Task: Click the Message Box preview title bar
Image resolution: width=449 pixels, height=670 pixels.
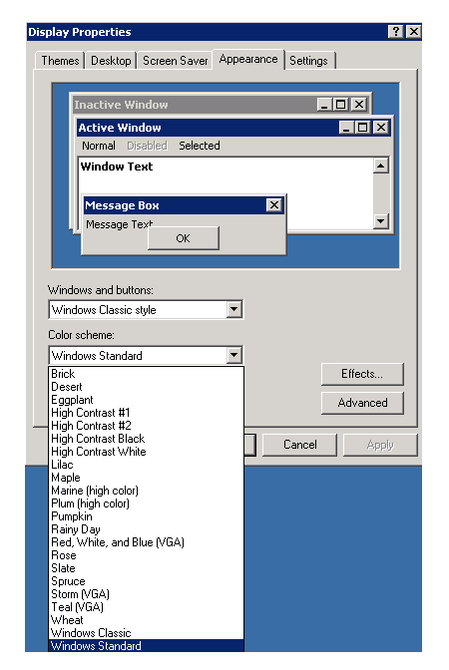Action: [184, 205]
